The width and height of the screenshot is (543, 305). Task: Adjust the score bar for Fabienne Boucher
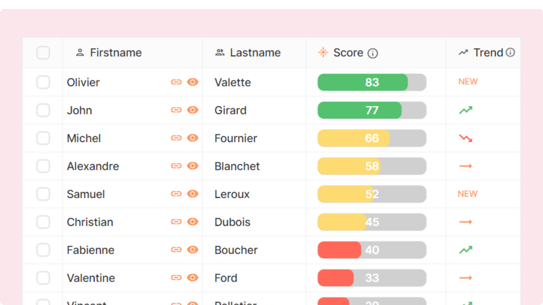pyautogui.click(x=371, y=250)
